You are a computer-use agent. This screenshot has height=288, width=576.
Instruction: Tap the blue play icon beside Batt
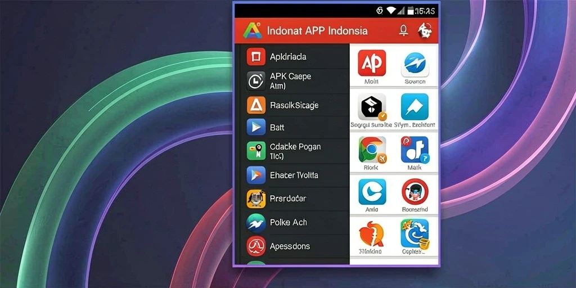click(256, 128)
